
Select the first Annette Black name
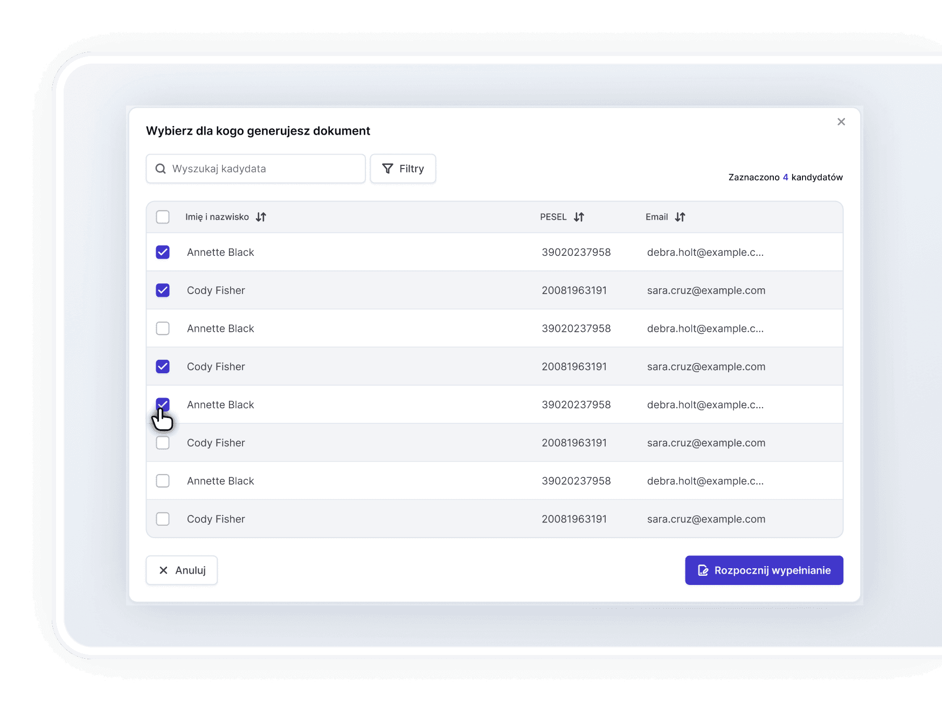click(x=220, y=252)
